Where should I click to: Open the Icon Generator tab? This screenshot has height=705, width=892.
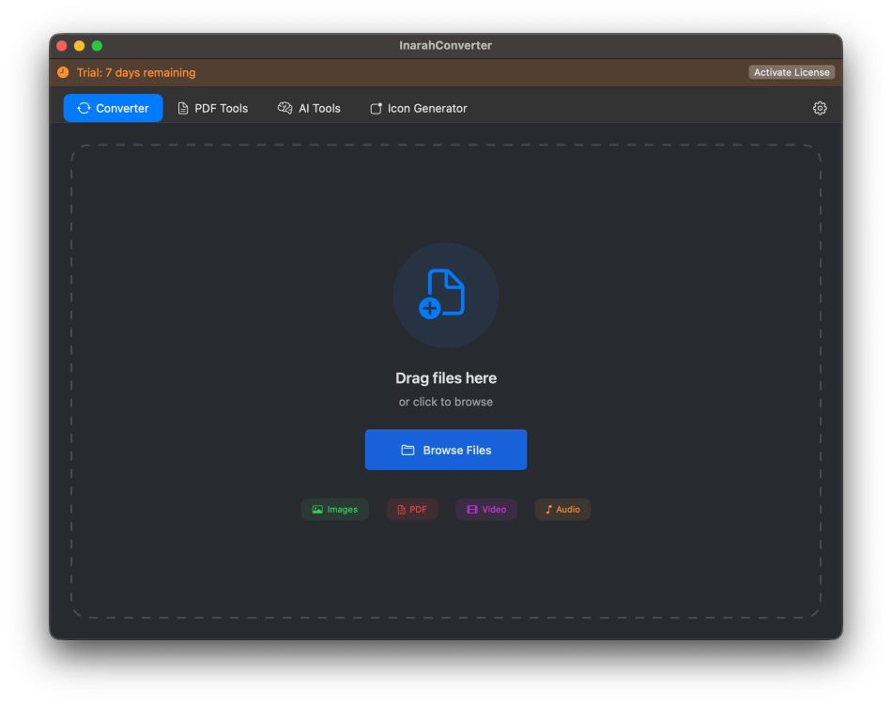(x=418, y=108)
